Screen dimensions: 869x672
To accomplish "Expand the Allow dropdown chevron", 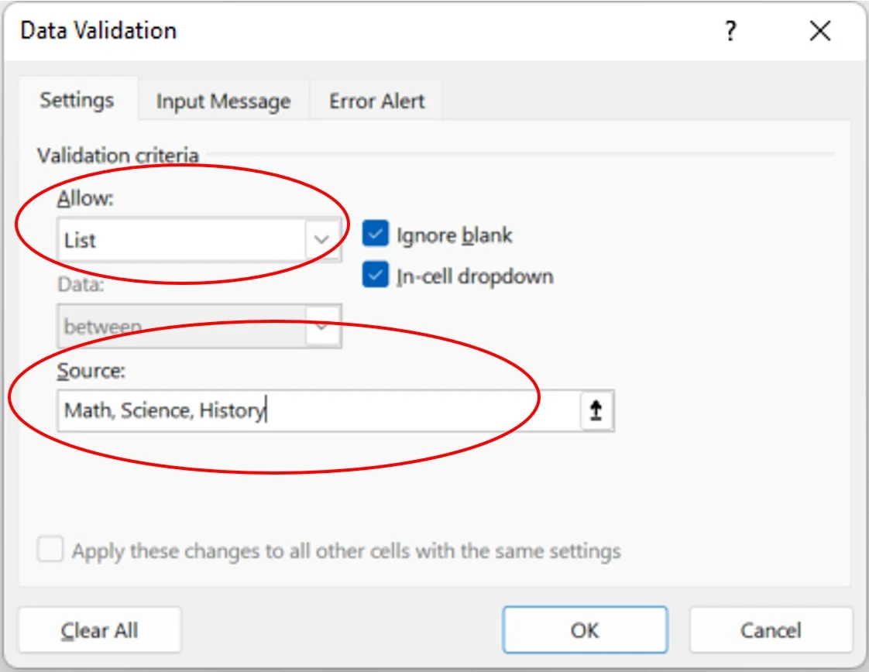I will (x=322, y=240).
